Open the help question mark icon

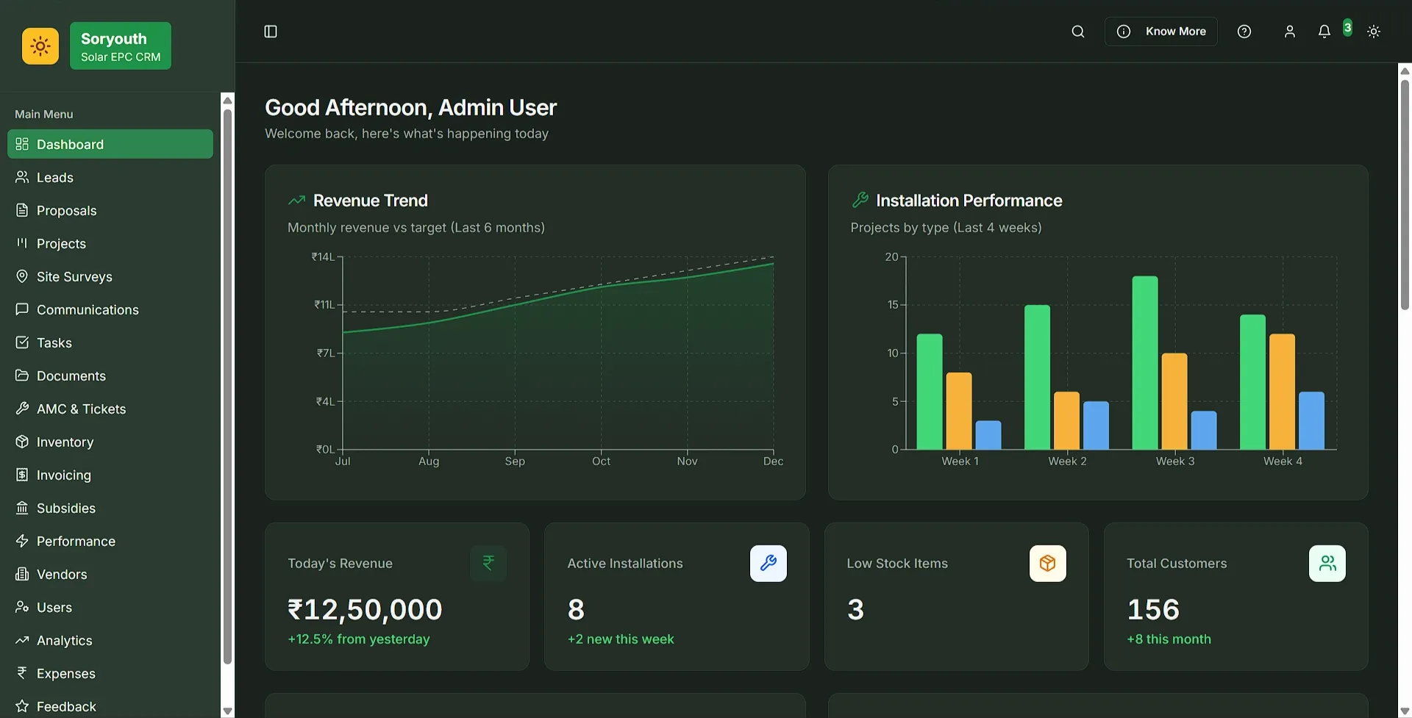1244,32
